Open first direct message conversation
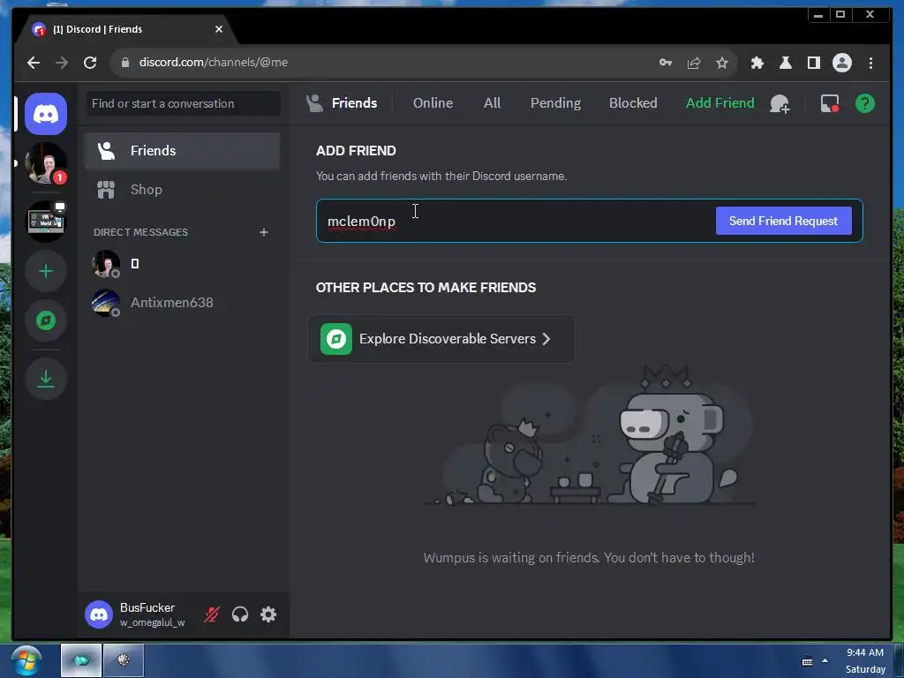Viewport: 904px width, 678px height. (x=183, y=263)
